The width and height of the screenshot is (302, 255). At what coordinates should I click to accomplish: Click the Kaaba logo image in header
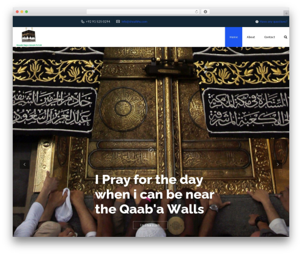click(29, 37)
